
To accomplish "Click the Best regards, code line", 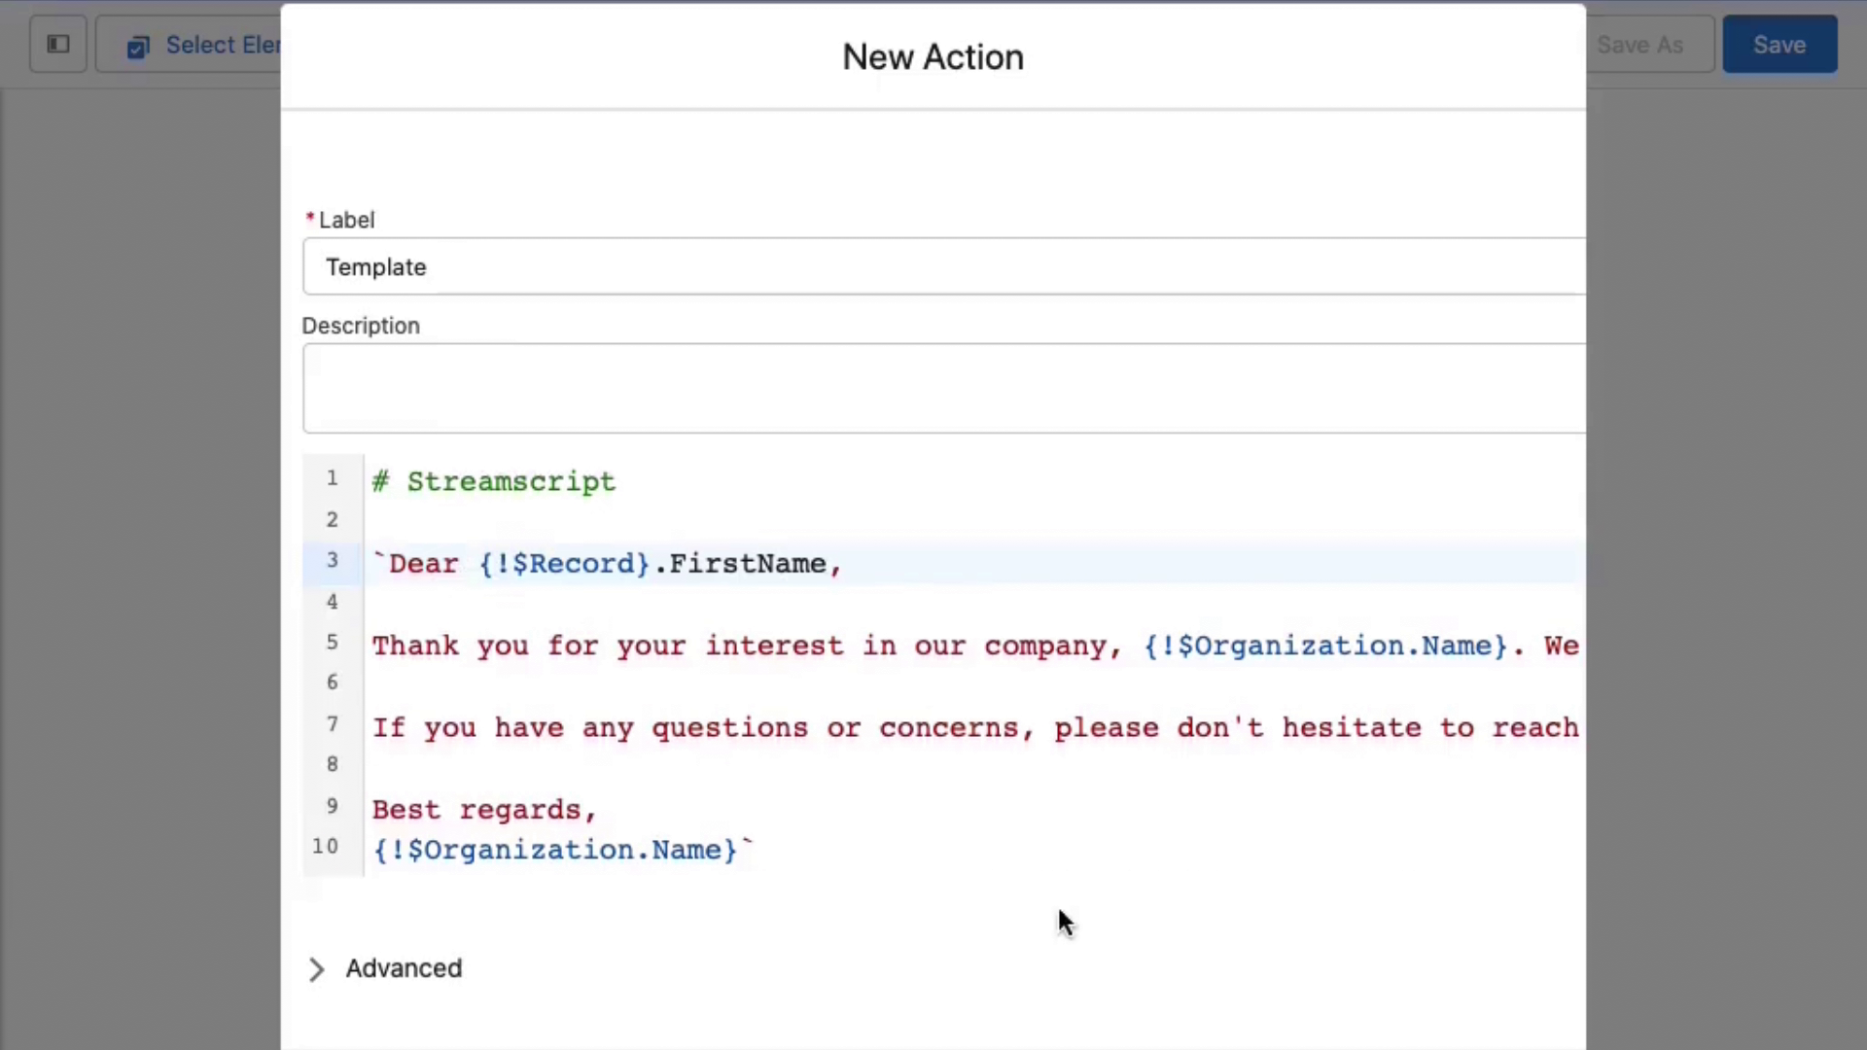I will tap(484, 810).
